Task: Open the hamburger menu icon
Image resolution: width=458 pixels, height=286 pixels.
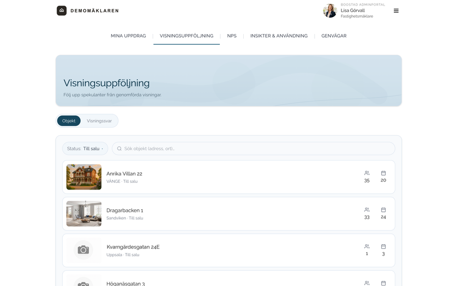Action: (396, 11)
